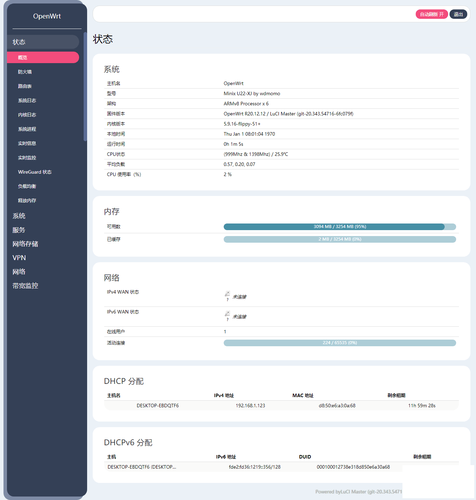Click the MAC address d8:50:e6:a3:0a:68

(337, 406)
